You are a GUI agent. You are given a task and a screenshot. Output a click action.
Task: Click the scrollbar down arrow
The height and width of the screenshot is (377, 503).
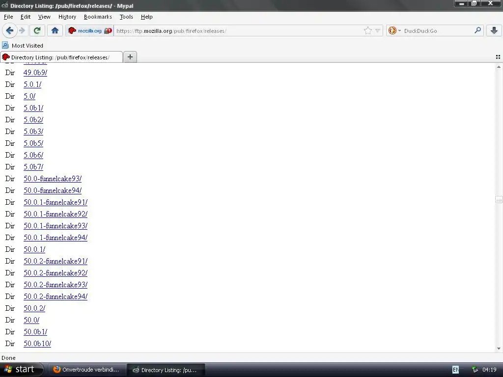pyautogui.click(x=499, y=349)
